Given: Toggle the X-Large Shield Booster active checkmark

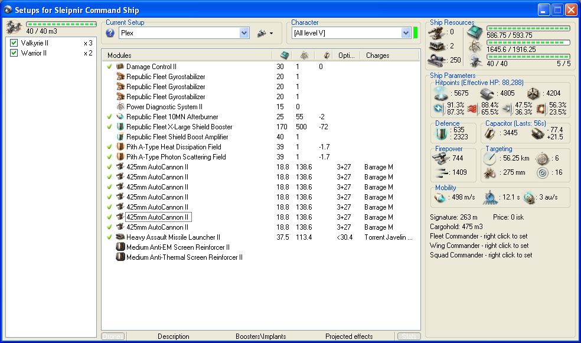Looking at the screenshot, I should (x=109, y=126).
